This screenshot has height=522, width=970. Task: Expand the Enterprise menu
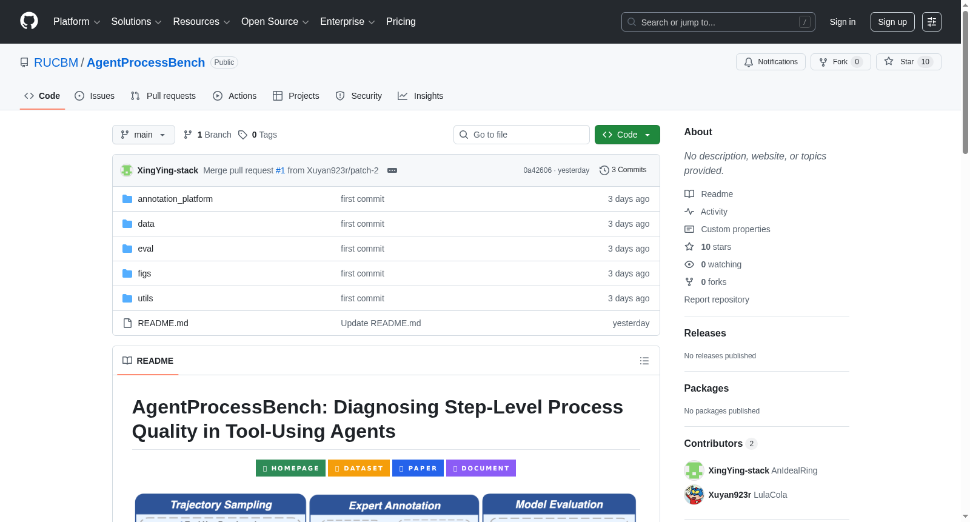(348, 22)
